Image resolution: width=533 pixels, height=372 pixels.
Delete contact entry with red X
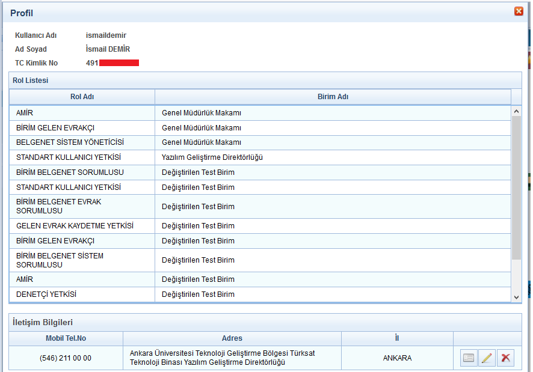[x=505, y=358]
